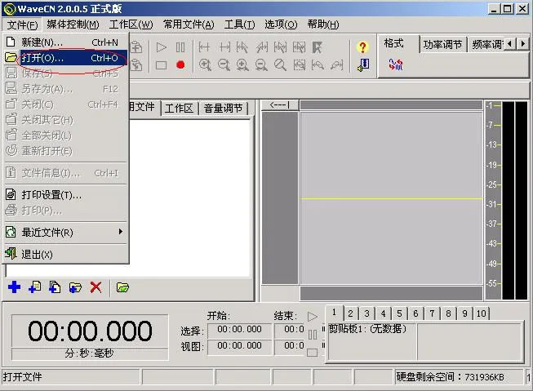
Task: Select clipboard tab 2
Action: pos(350,313)
